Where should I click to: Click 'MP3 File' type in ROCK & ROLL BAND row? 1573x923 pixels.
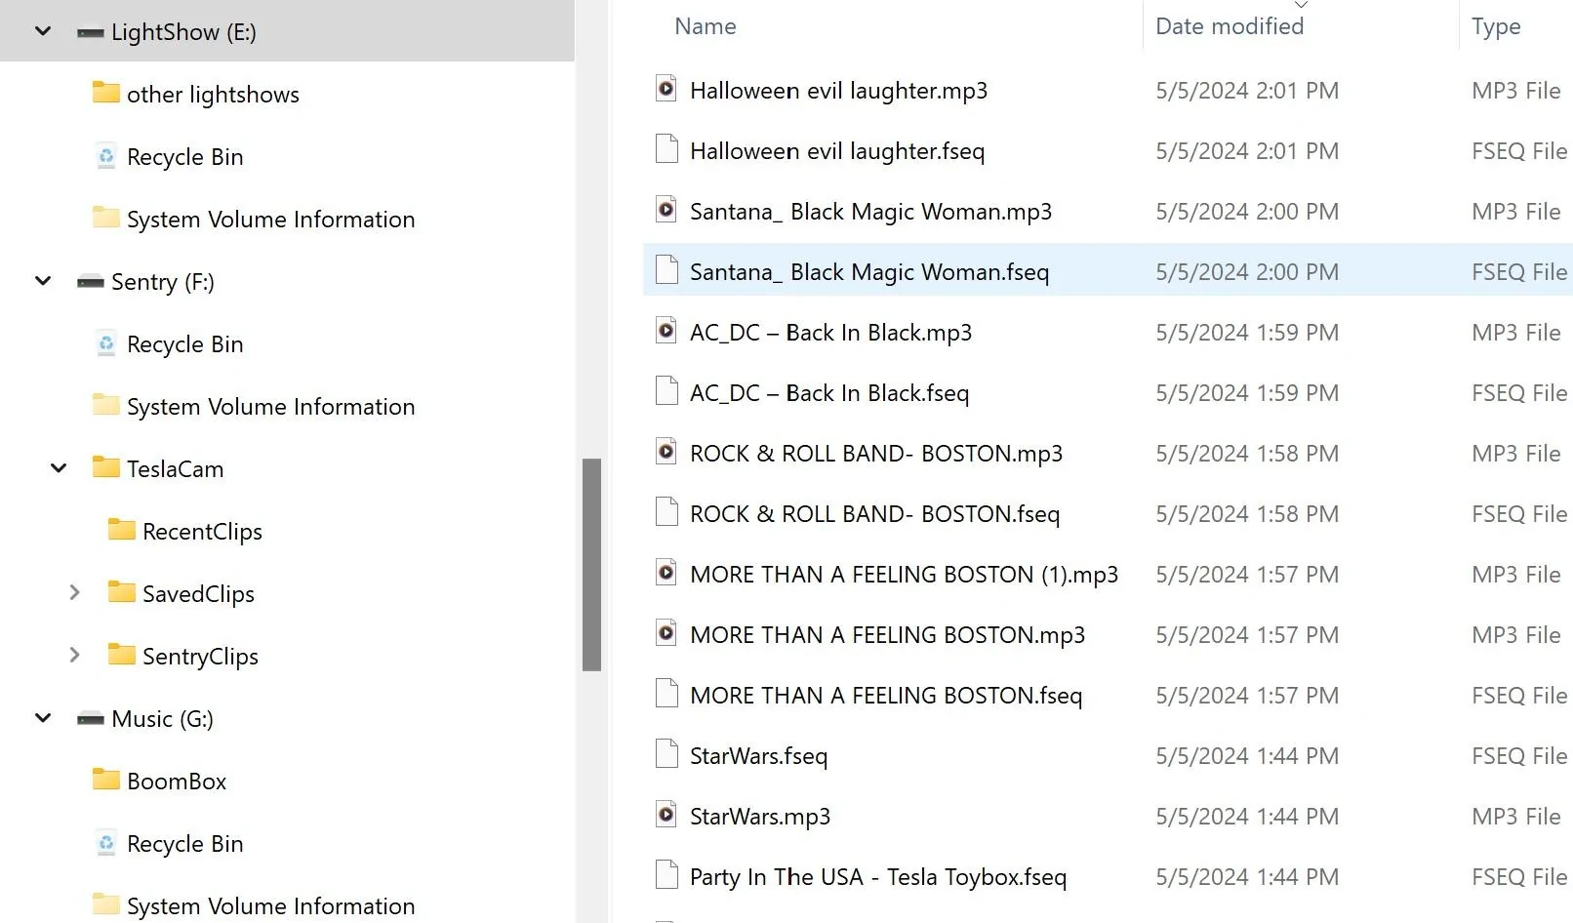[x=1515, y=454]
